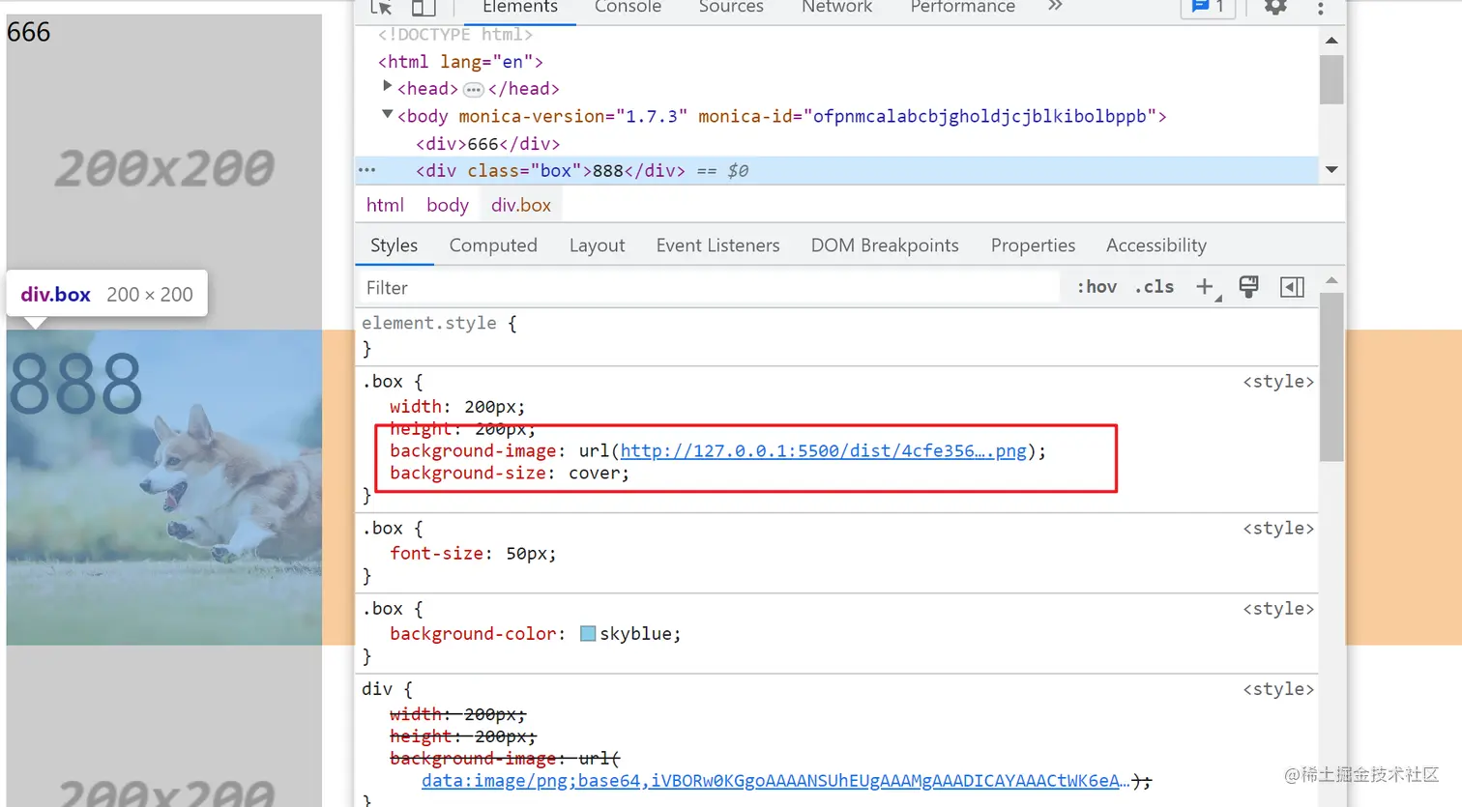Add a new style rule with plus icon
The height and width of the screenshot is (807, 1462).
pos(1205,287)
